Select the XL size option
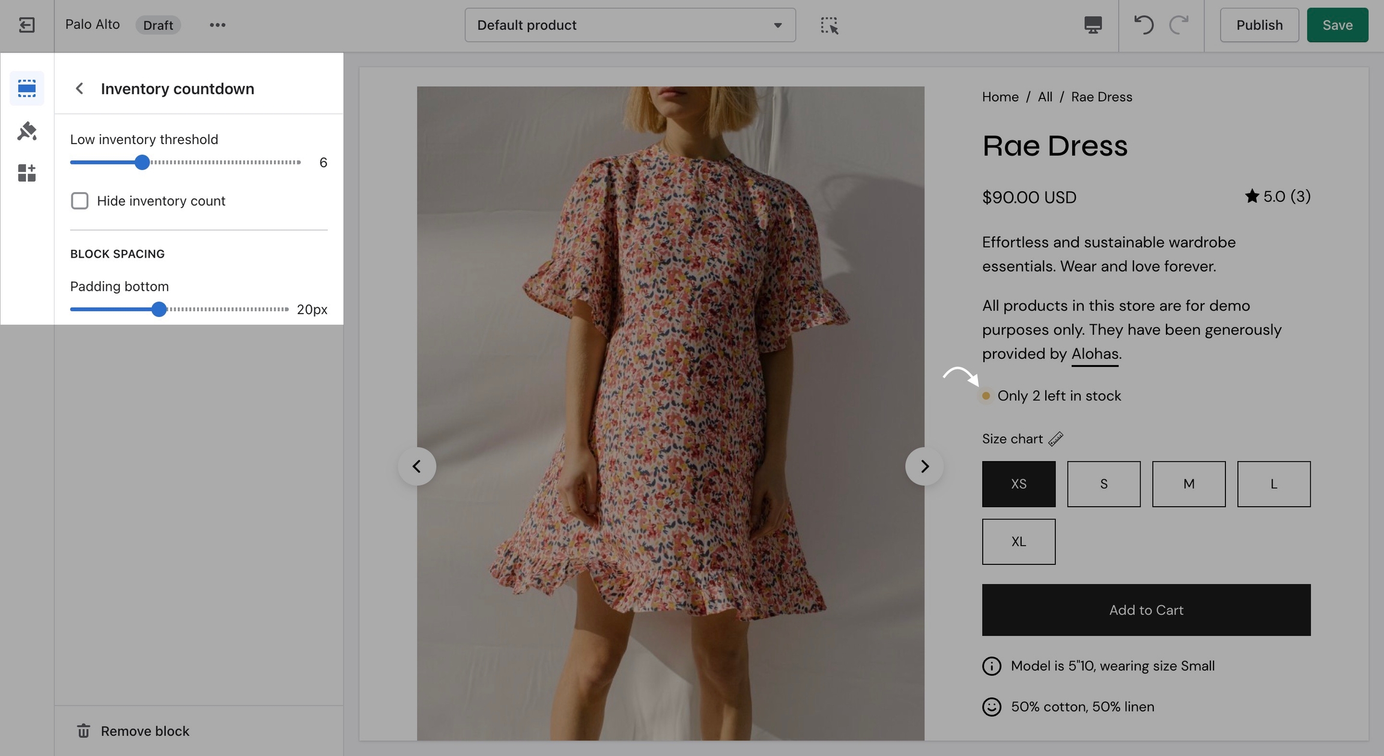The image size is (1384, 756). point(1018,542)
